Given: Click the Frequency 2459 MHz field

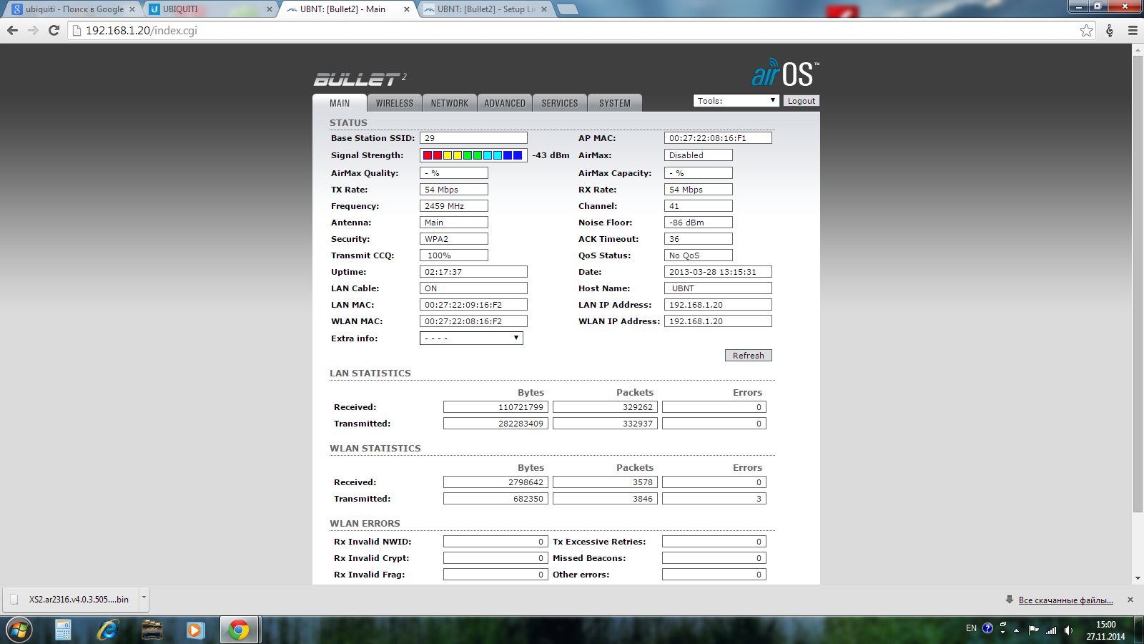Looking at the screenshot, I should pos(454,206).
